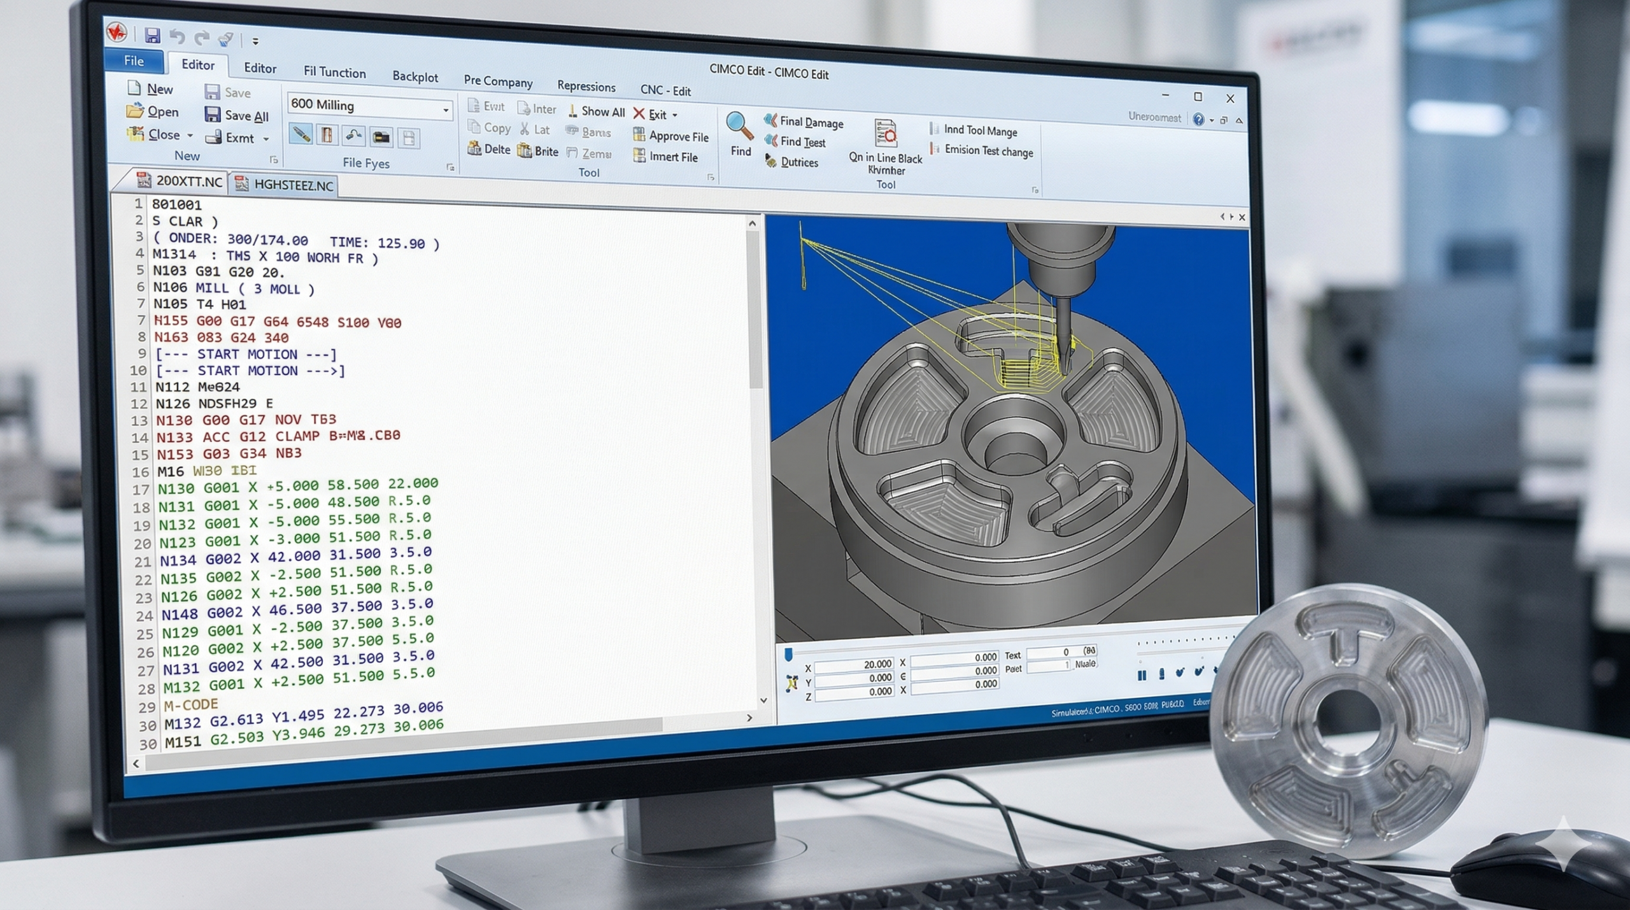Image resolution: width=1630 pixels, height=910 pixels.
Task: Click the Save All floppy icon
Action: pos(212,114)
